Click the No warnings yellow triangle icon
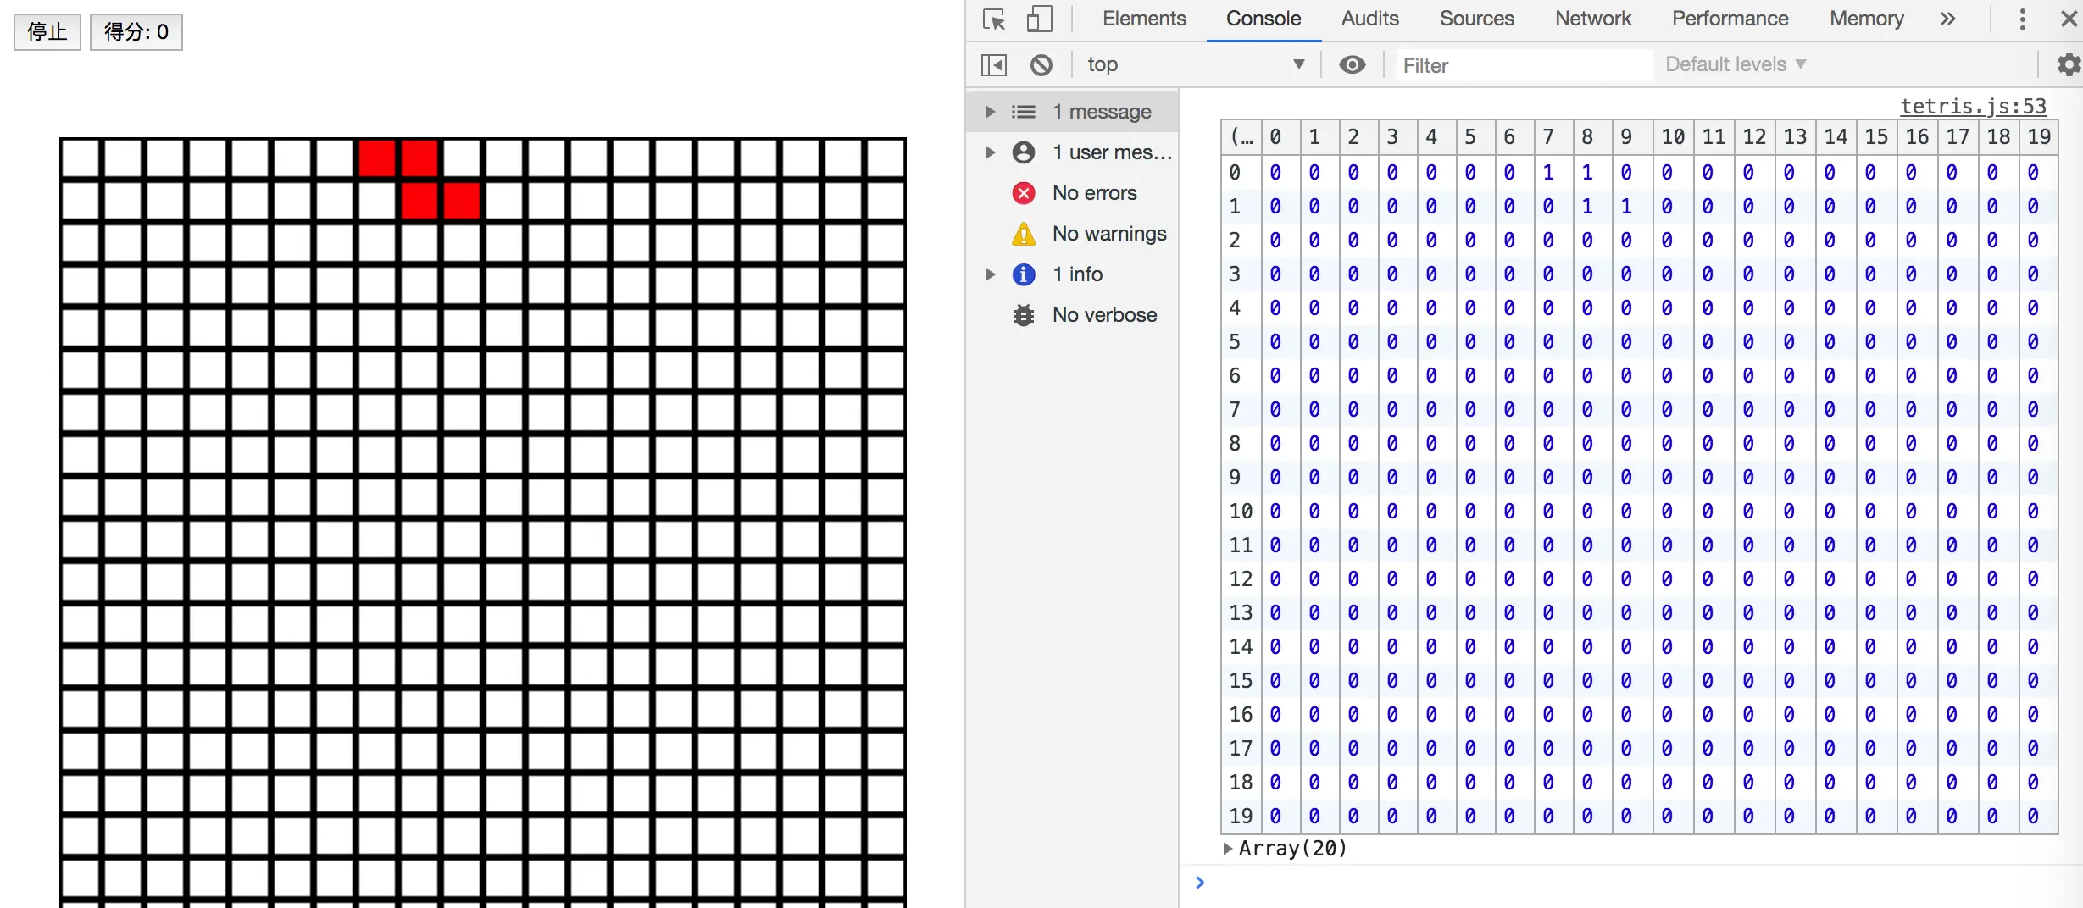This screenshot has height=908, width=2083. [x=1024, y=234]
